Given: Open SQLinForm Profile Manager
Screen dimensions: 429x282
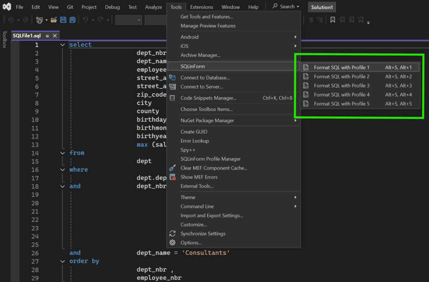Looking at the screenshot, I should pos(210,159).
